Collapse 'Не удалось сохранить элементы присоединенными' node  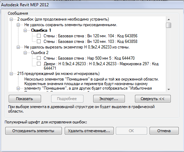pos(18,25)
